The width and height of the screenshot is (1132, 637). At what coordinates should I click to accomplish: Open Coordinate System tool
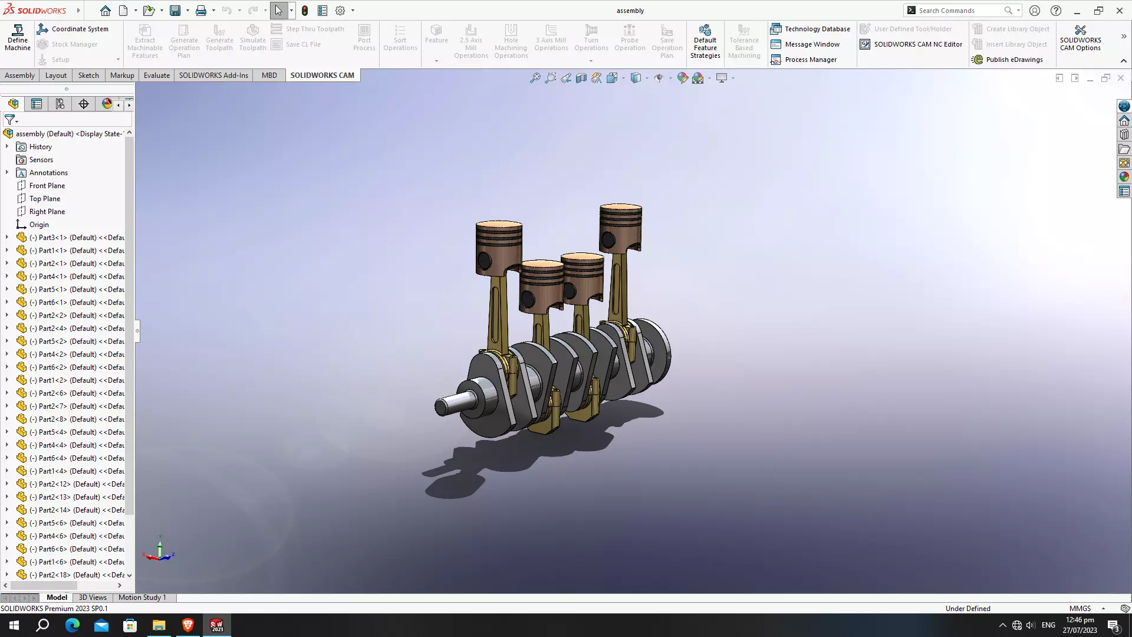[x=73, y=29]
